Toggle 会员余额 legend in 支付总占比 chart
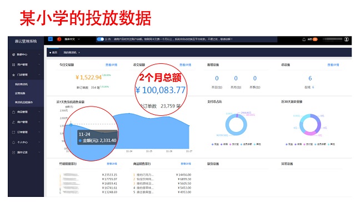This screenshot has height=203, width=361. click(247, 144)
